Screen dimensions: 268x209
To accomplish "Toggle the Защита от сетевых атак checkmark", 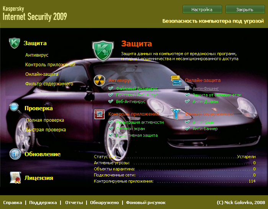I will click(x=187, y=95).
